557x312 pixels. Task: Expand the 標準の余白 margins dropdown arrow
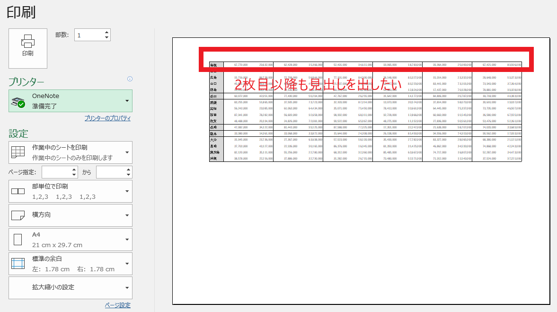[x=127, y=264]
